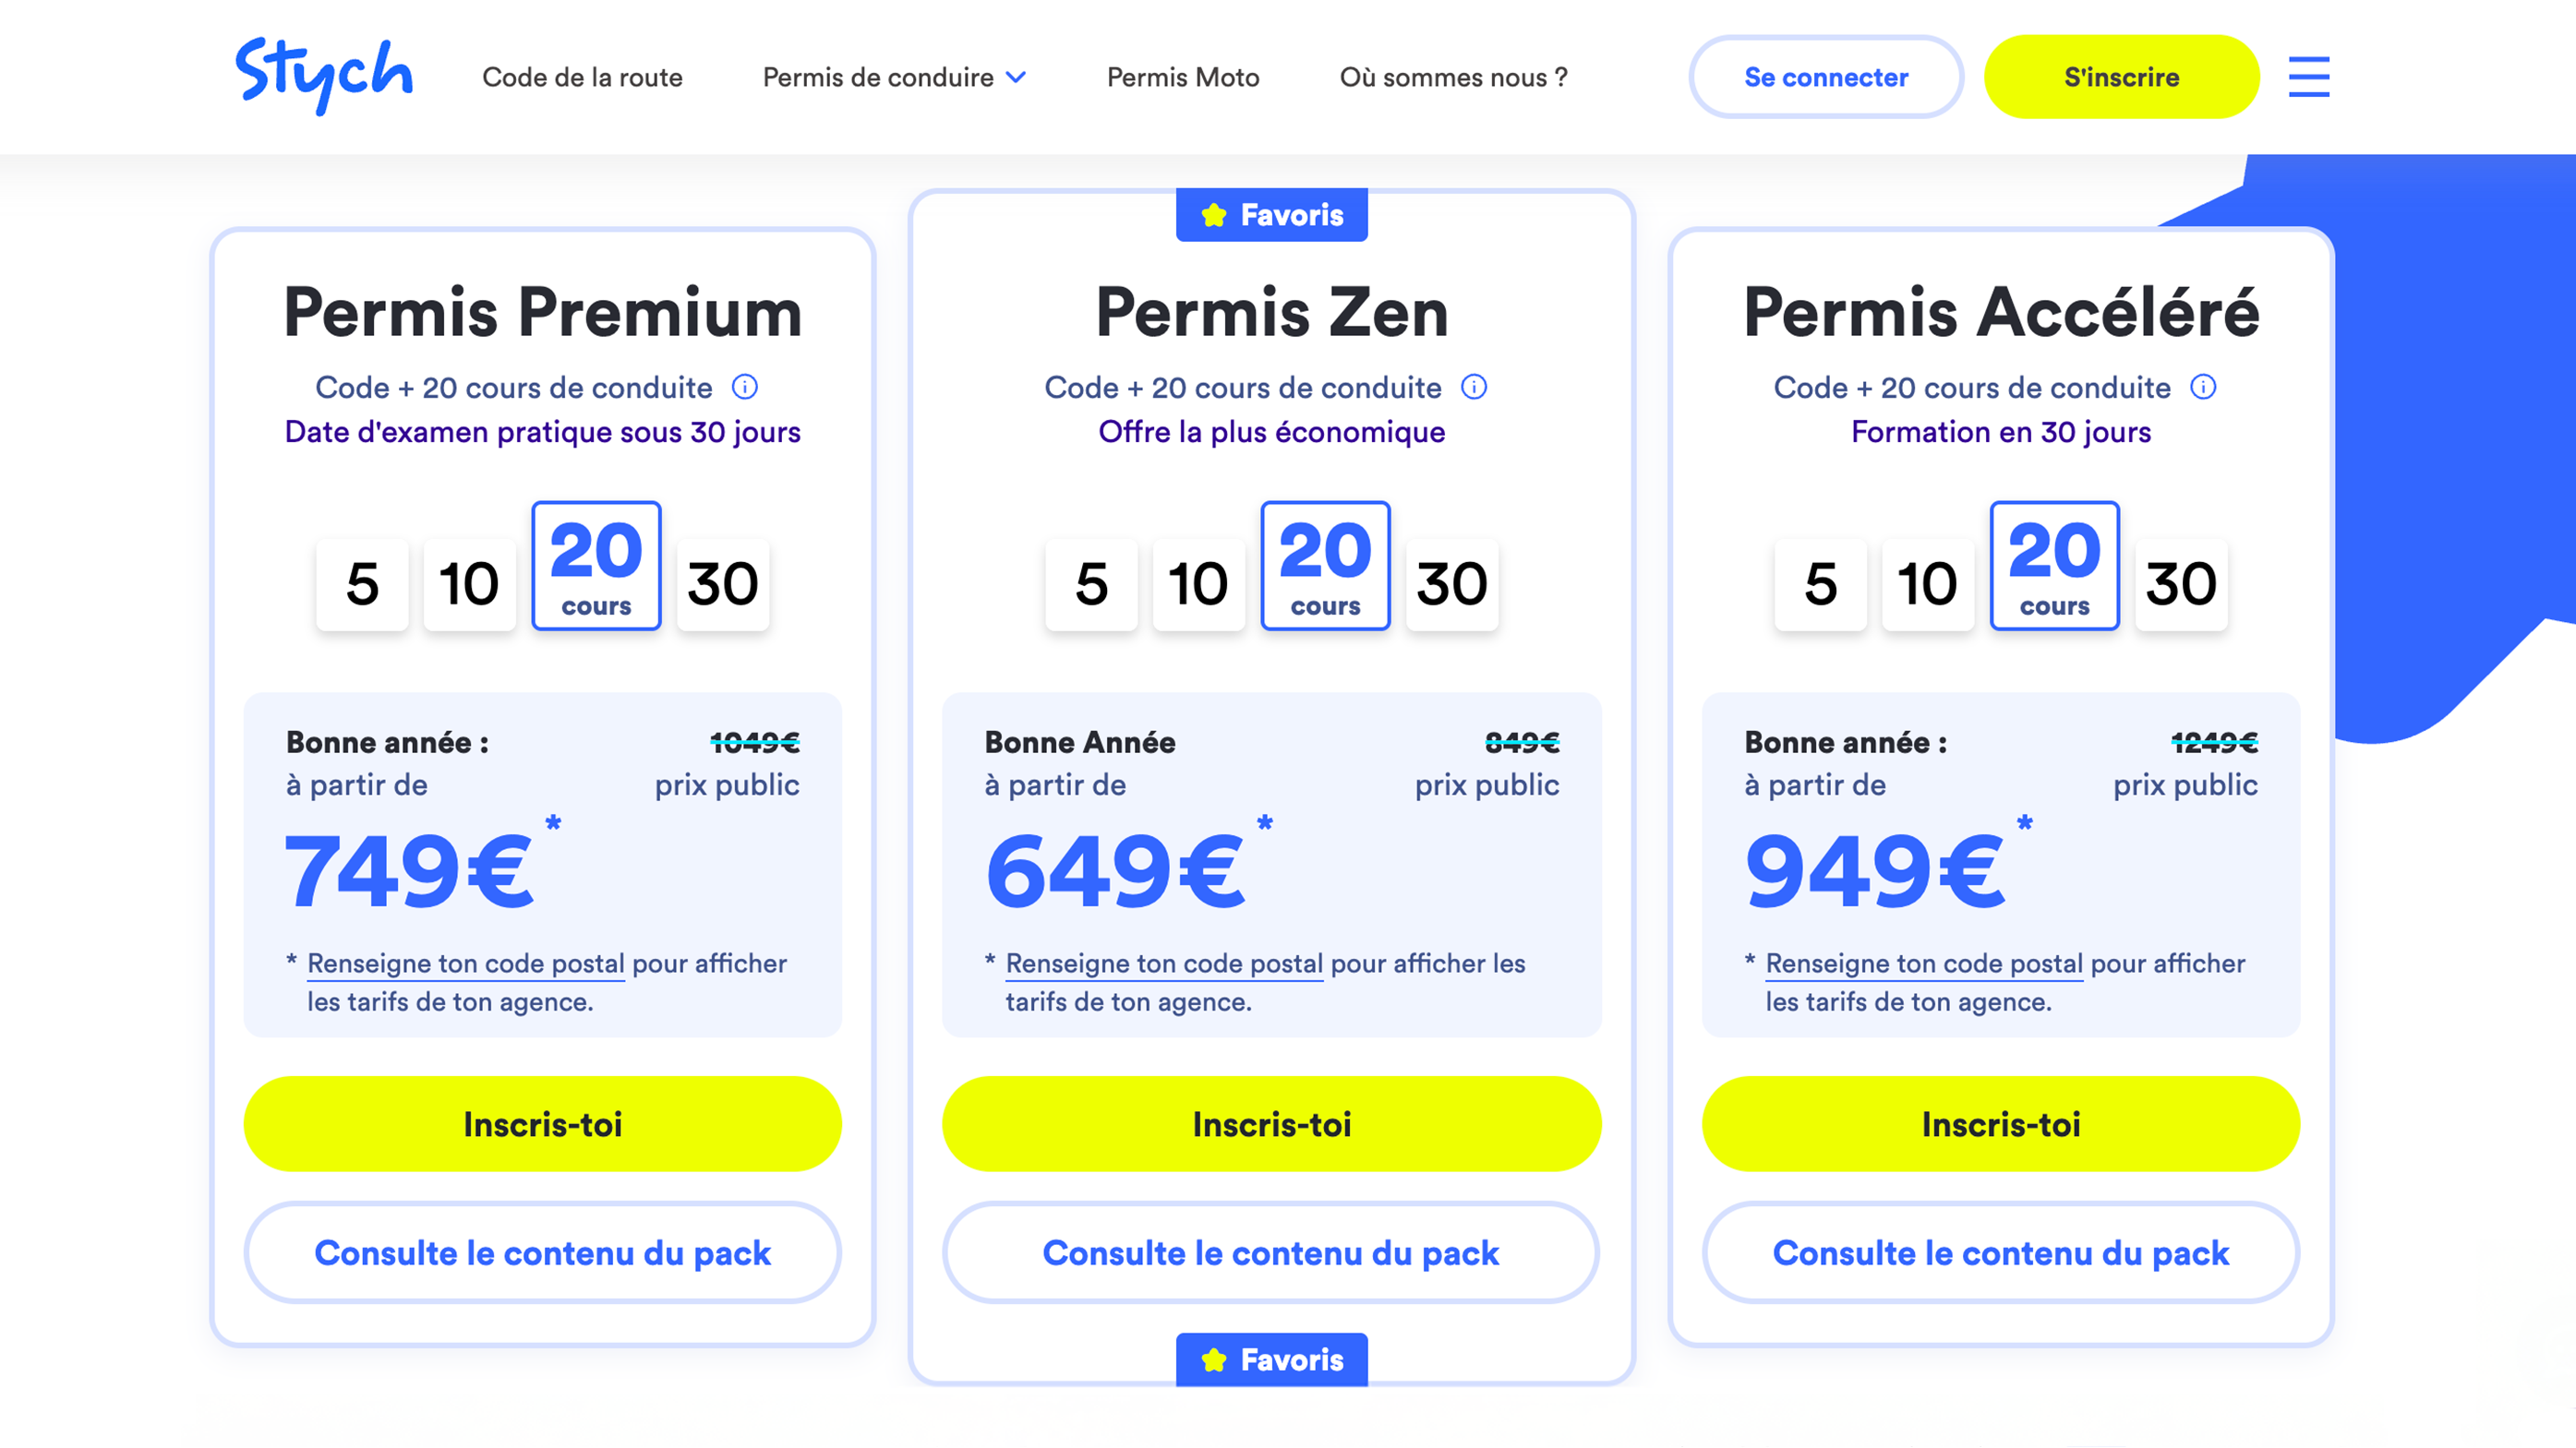Viewport: 2576px width, 1448px height.
Task: Select 30 lessons in Permis Zen
Action: coord(1452,584)
